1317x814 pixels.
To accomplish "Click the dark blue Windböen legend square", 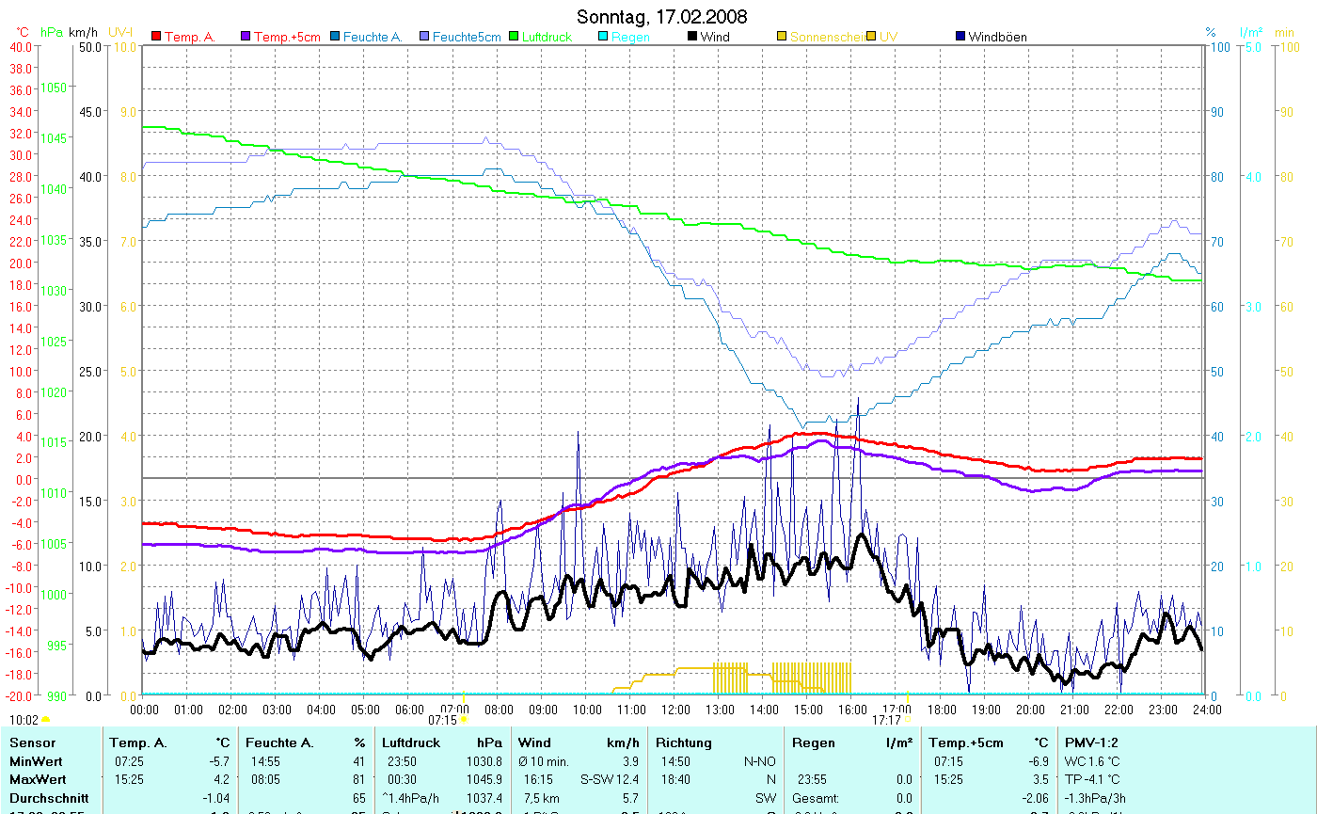I will (x=960, y=37).
